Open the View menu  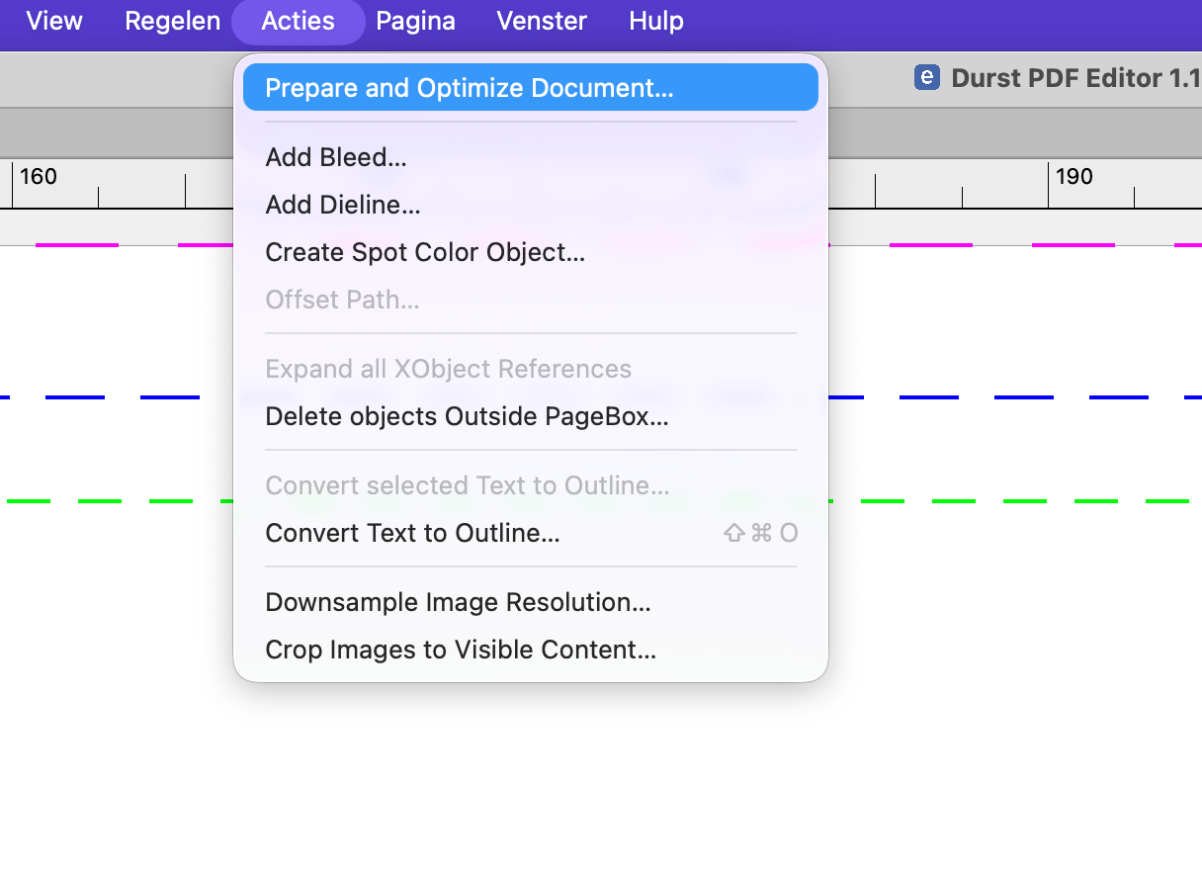click(x=54, y=21)
